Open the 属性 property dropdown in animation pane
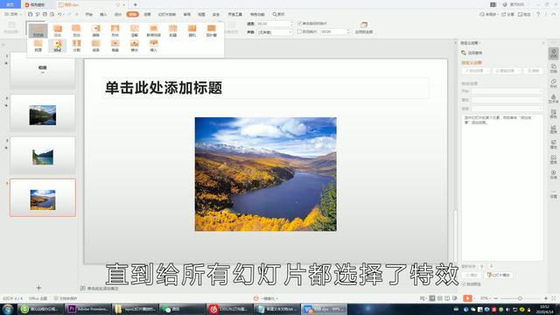 [x=507, y=100]
